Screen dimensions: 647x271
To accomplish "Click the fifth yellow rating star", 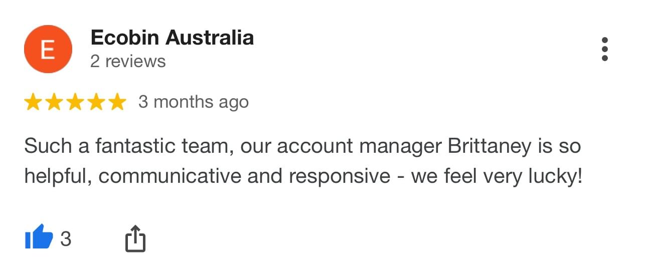I will 117,102.
